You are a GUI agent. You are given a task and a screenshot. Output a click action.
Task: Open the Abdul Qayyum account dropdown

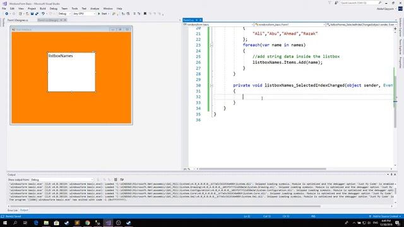(386, 9)
